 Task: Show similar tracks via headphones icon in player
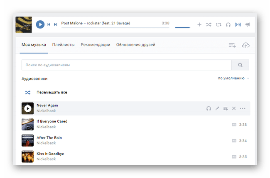(228, 25)
